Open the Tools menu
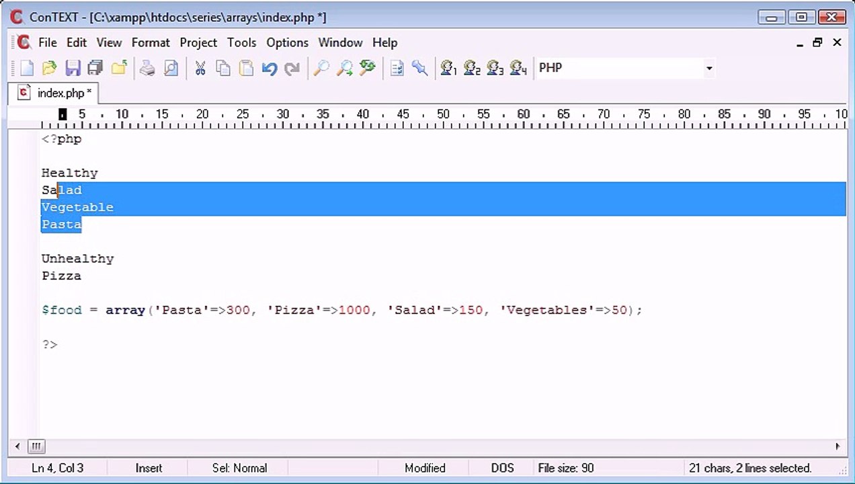This screenshot has width=855, height=484. coord(241,42)
